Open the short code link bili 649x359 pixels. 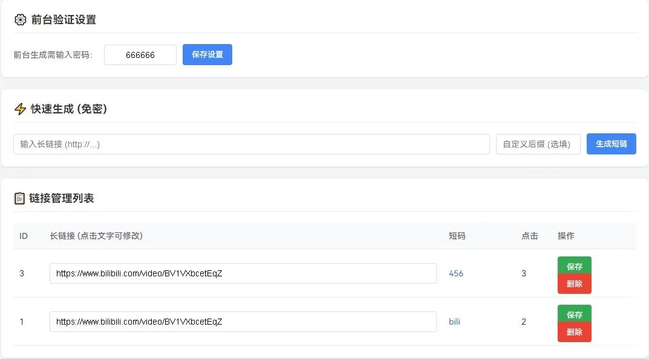coord(454,322)
